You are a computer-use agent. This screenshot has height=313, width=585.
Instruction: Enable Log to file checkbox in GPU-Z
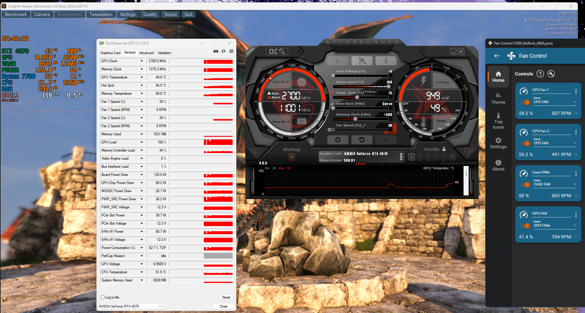103,297
